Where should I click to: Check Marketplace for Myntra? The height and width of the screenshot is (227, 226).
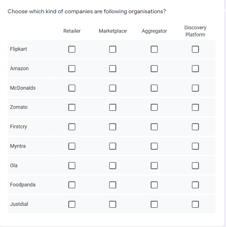click(113, 146)
